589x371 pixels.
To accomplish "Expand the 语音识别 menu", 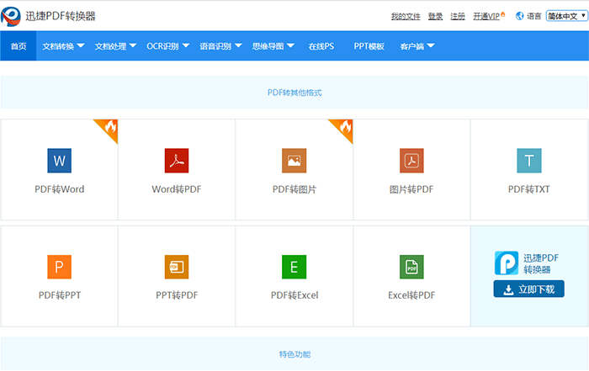I will click(x=220, y=46).
